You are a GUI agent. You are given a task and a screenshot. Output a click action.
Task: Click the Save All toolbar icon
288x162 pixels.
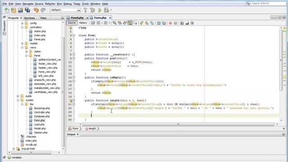tap(27, 10)
